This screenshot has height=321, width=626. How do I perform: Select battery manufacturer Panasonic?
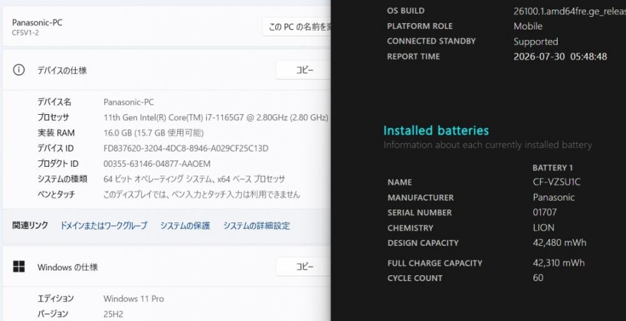pos(554,197)
